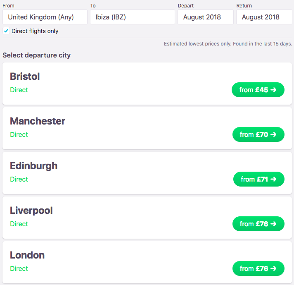Click the arrow icon on London price button
294x285 pixels.
273,268
